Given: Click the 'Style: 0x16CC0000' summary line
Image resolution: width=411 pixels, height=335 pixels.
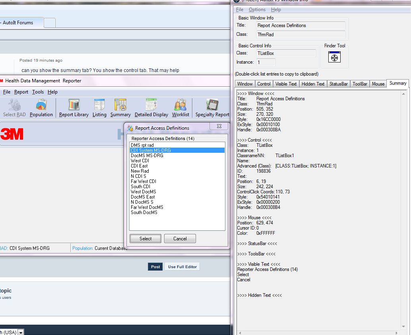Looking at the screenshot, I should coord(259,119).
